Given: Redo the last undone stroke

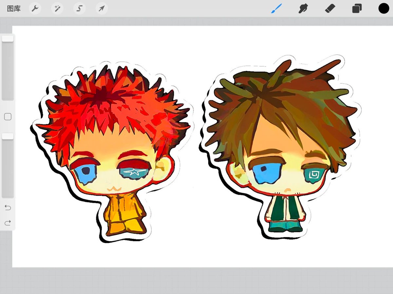Looking at the screenshot, I should (x=8, y=223).
